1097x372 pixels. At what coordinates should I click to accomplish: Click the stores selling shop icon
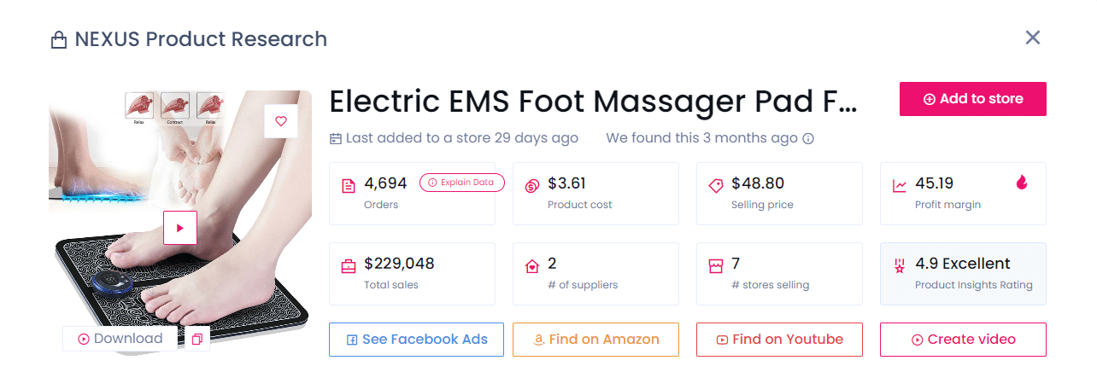(716, 266)
